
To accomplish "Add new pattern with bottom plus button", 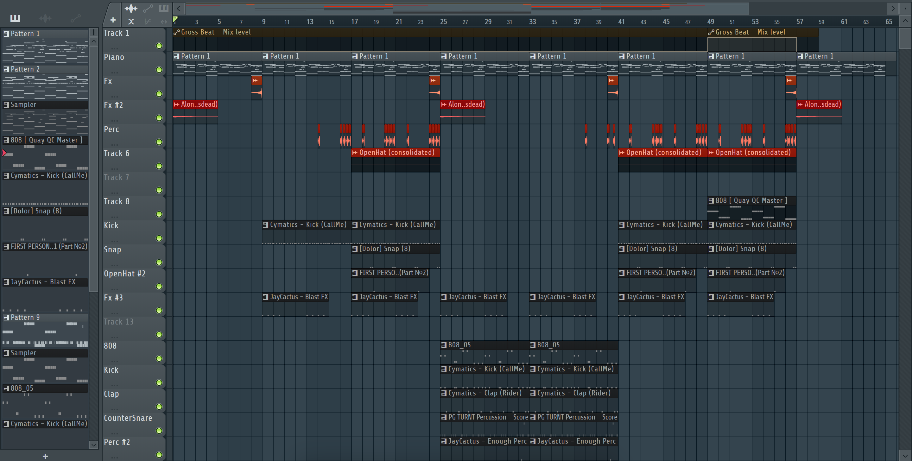I will tap(45, 456).
